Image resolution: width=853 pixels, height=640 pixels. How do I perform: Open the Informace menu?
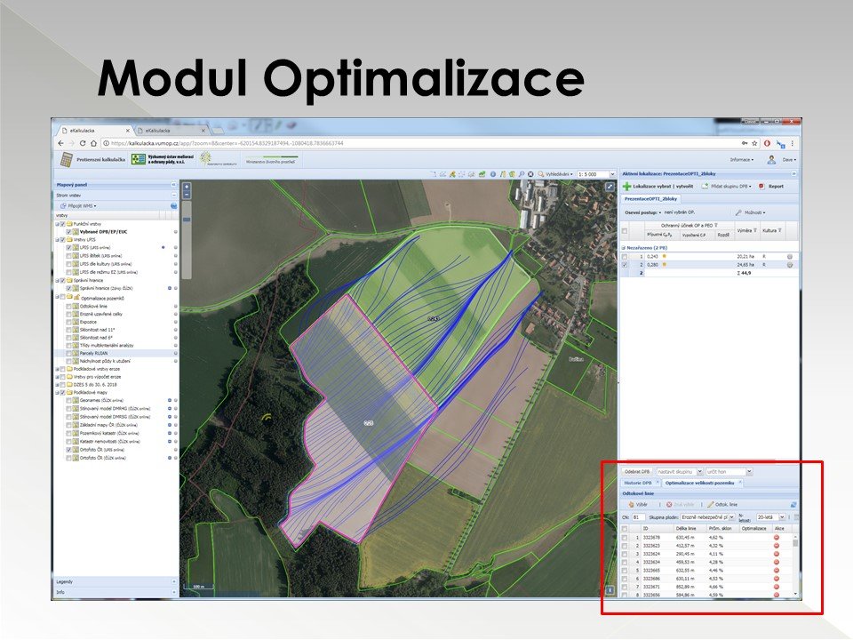pos(742,160)
